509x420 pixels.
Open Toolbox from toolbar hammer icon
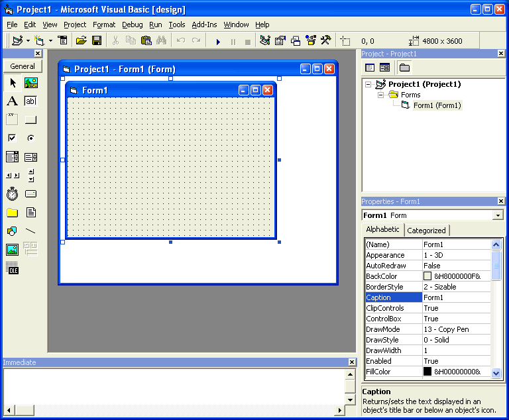[x=326, y=40]
